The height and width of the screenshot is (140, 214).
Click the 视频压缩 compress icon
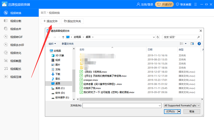pyautogui.click(x=6, y=76)
